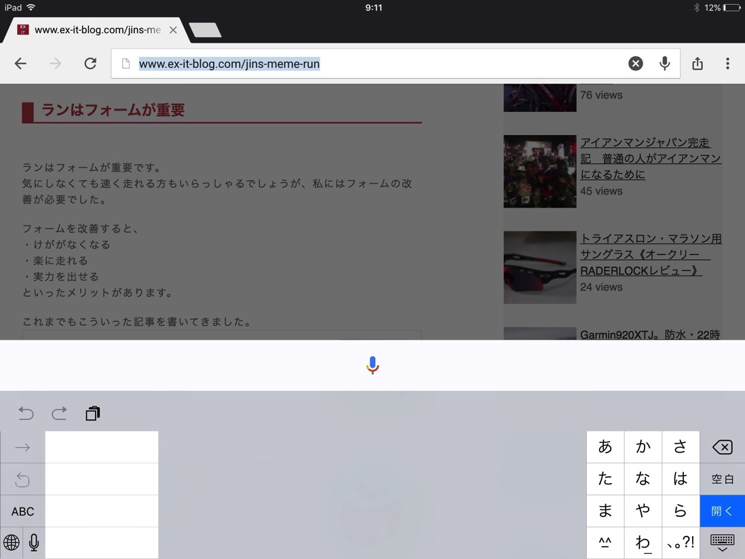Switch keyboard to ABC mode
The height and width of the screenshot is (559, 745).
click(22, 511)
